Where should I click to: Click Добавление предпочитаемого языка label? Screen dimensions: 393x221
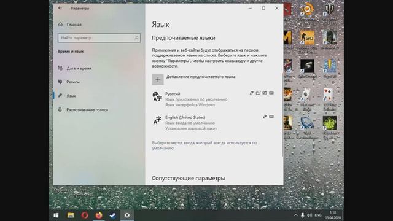coord(201,77)
